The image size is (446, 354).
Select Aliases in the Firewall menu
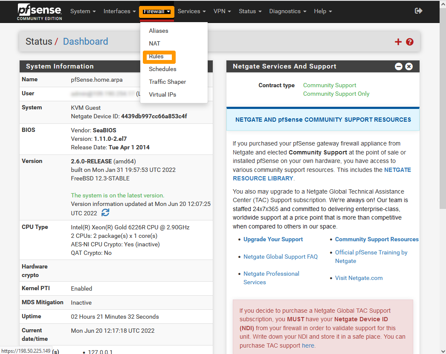158,31
